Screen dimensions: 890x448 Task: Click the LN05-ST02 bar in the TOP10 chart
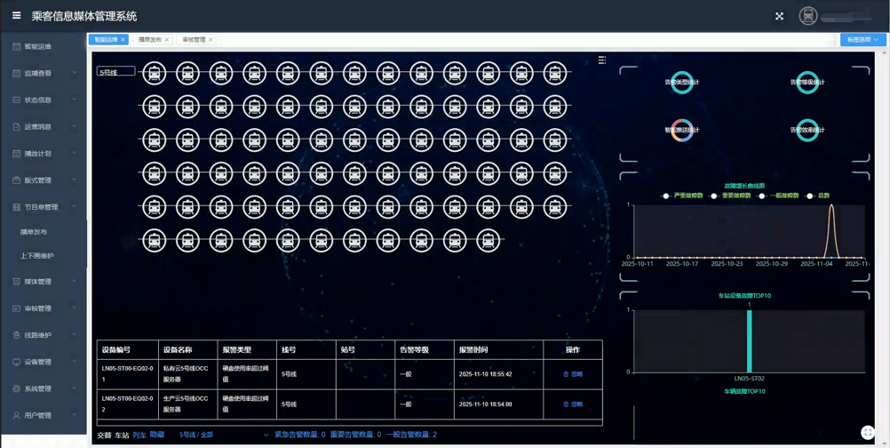[750, 341]
